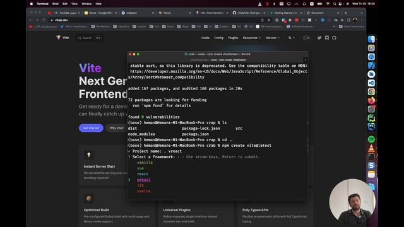Open Other Bookmarks folder
Image resolution: width=404 pixels, height=227 pixels.
point(352,26)
